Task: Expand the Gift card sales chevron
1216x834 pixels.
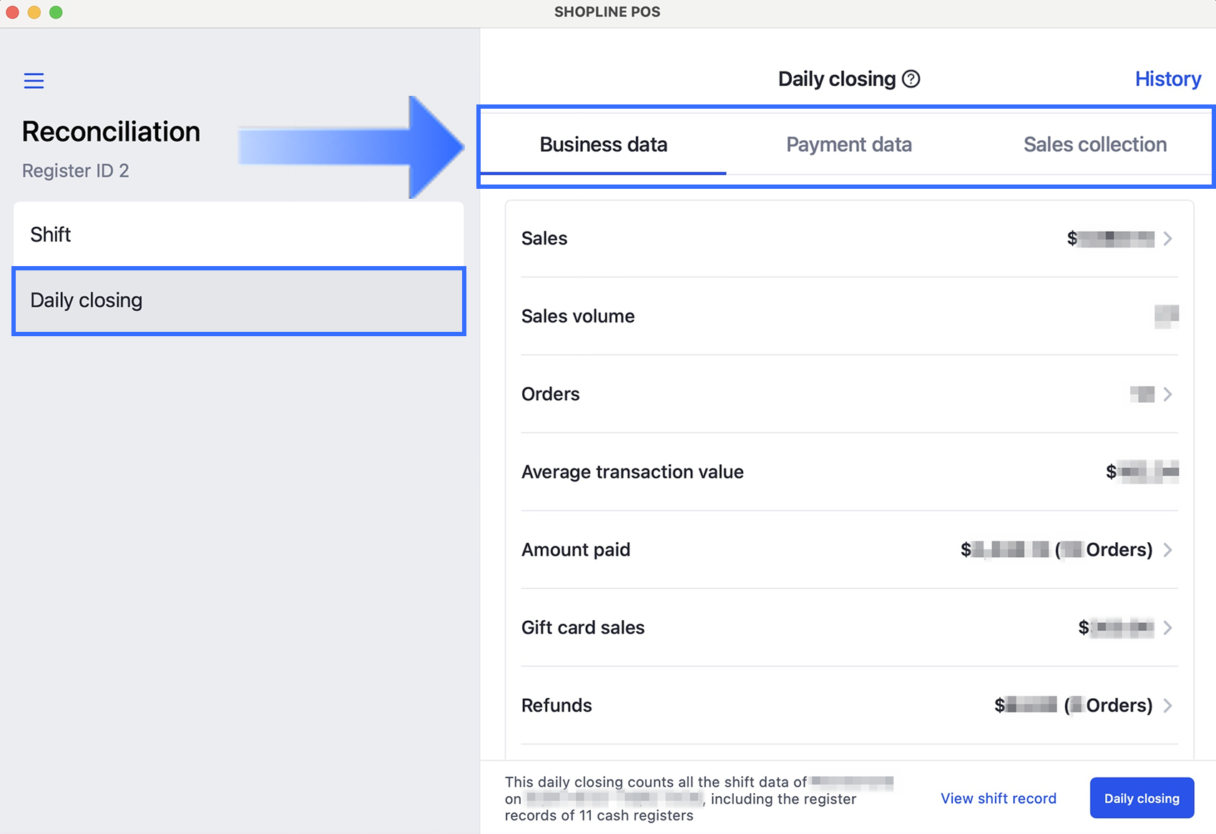Action: pyautogui.click(x=1167, y=628)
